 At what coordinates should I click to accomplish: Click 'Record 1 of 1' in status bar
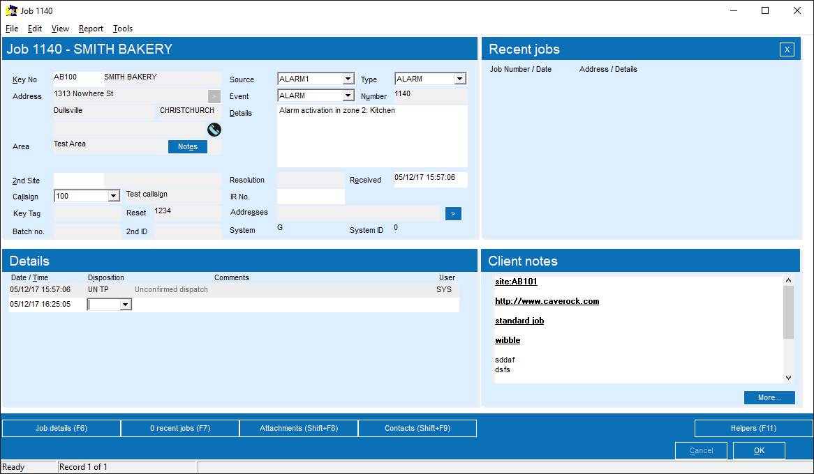83,467
